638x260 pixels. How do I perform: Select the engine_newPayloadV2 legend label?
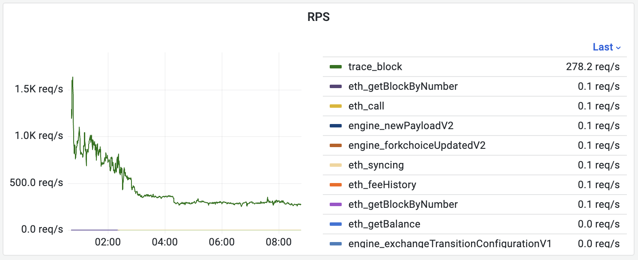click(x=401, y=126)
